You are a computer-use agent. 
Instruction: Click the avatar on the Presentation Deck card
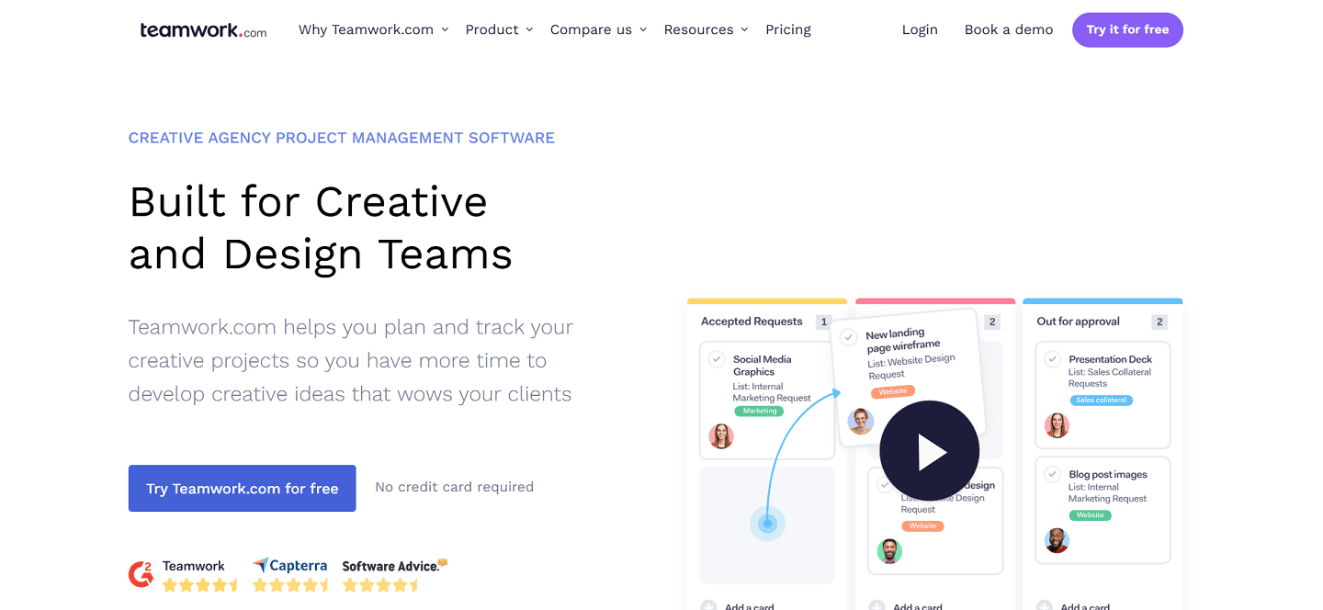click(x=1057, y=425)
